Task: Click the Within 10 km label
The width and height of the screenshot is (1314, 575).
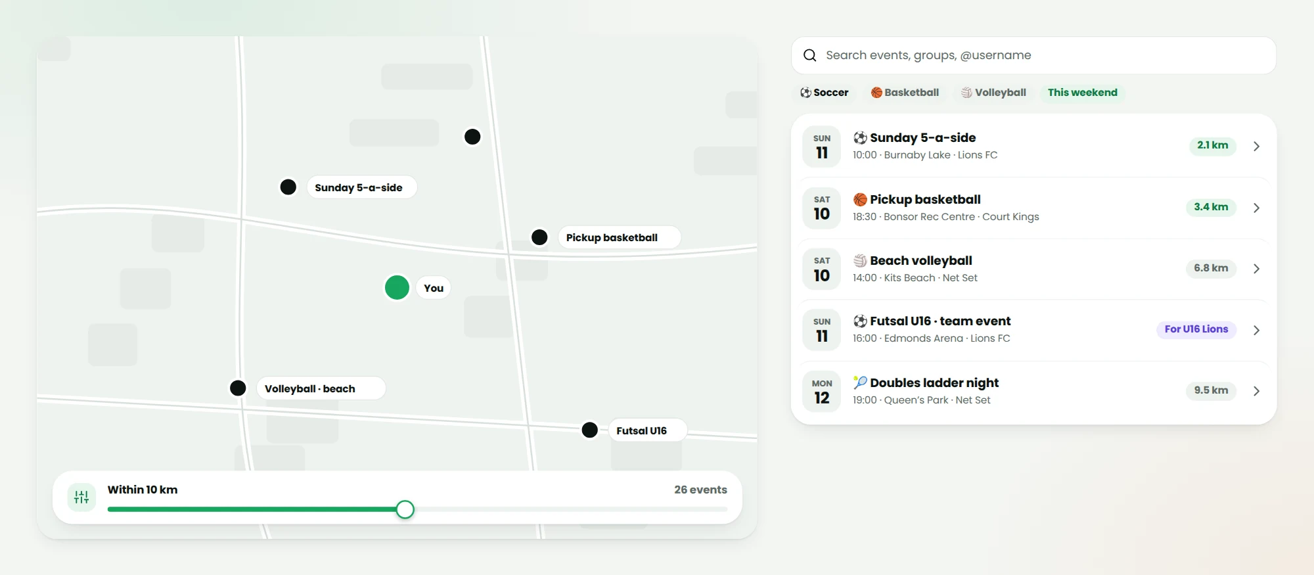Action: point(143,490)
